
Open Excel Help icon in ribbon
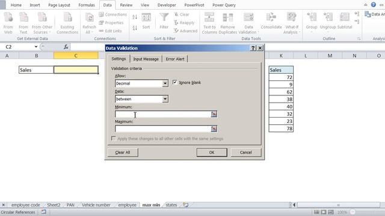tap(373, 5)
